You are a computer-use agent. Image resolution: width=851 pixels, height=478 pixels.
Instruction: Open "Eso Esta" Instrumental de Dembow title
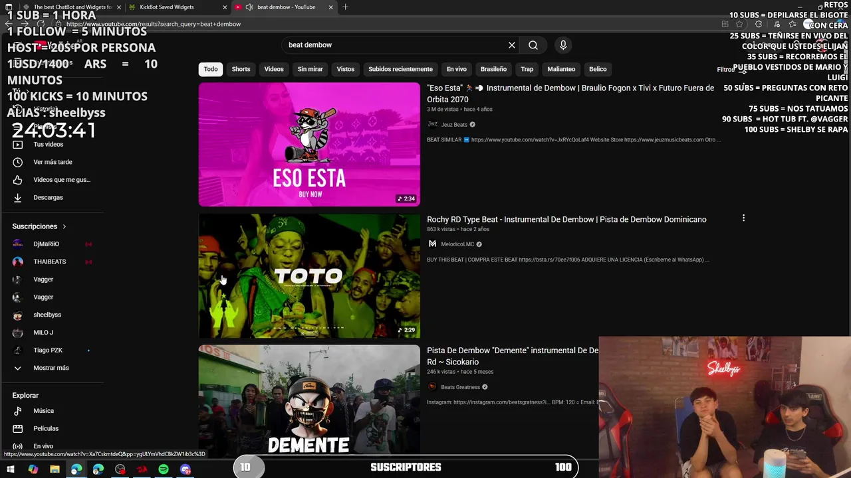pyautogui.click(x=570, y=94)
